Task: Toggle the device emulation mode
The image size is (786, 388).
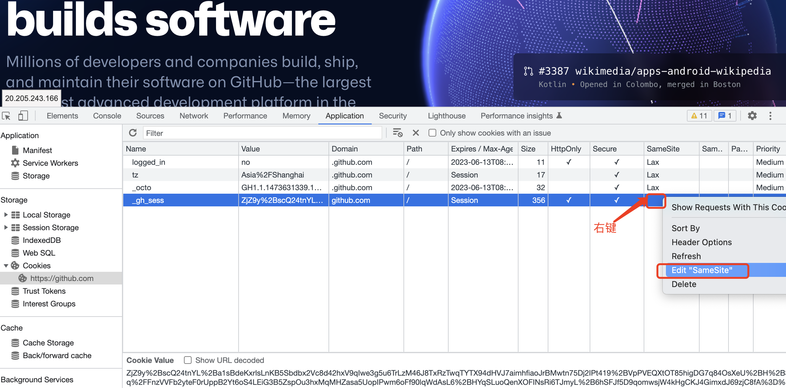Action: pyautogui.click(x=23, y=116)
